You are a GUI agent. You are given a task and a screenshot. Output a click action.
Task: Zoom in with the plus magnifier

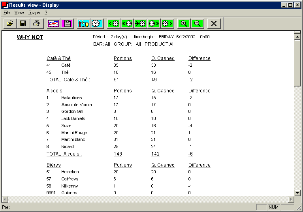184,24
